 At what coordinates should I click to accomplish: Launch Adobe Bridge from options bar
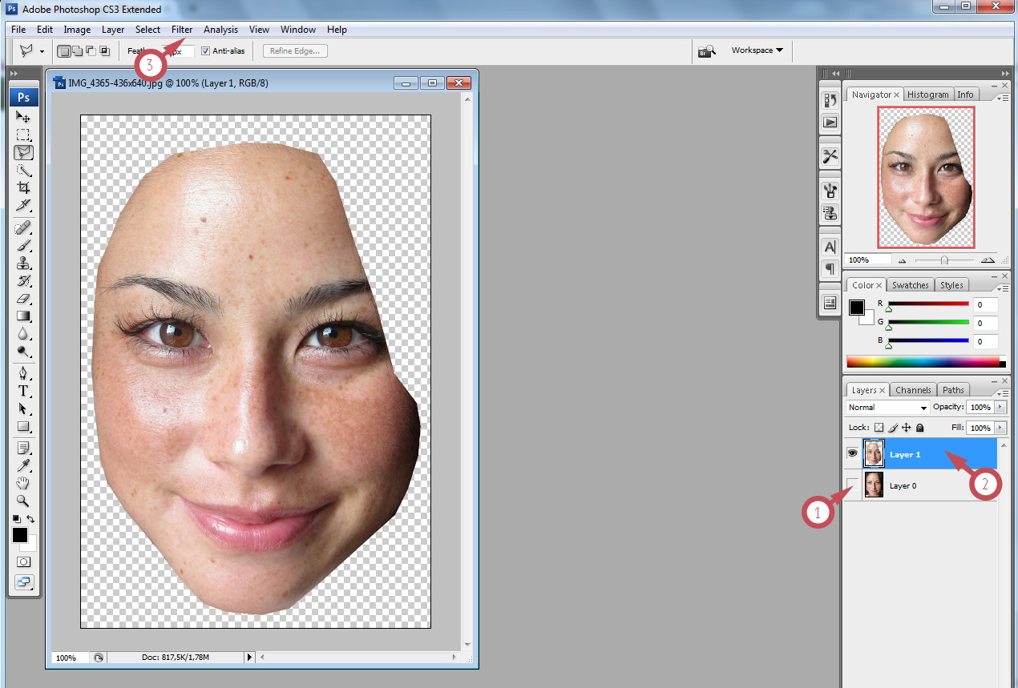click(x=707, y=50)
